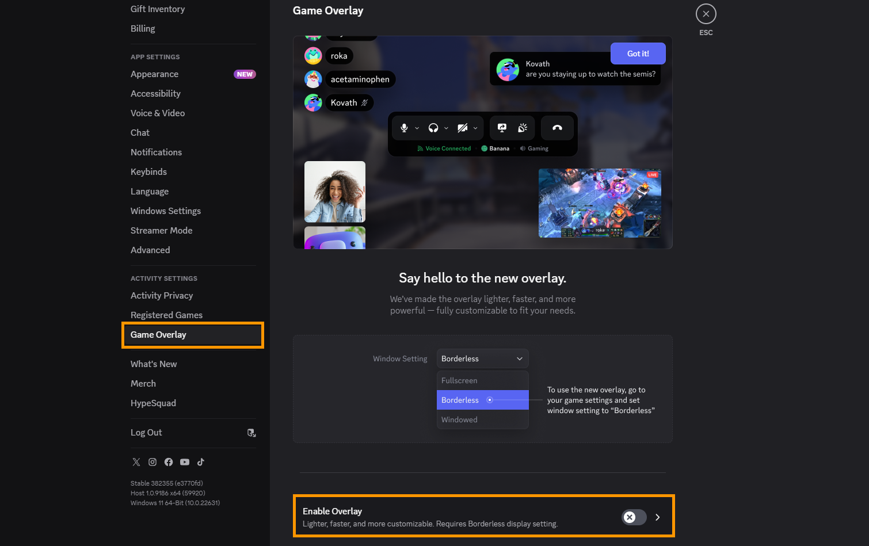The image size is (869, 546).
Task: Click the woman's video thumbnail in preview
Action: click(335, 192)
